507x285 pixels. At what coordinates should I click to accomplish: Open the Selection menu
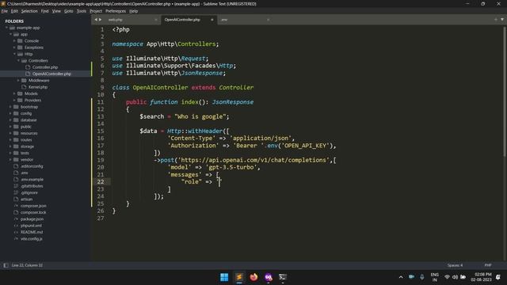(x=29, y=11)
